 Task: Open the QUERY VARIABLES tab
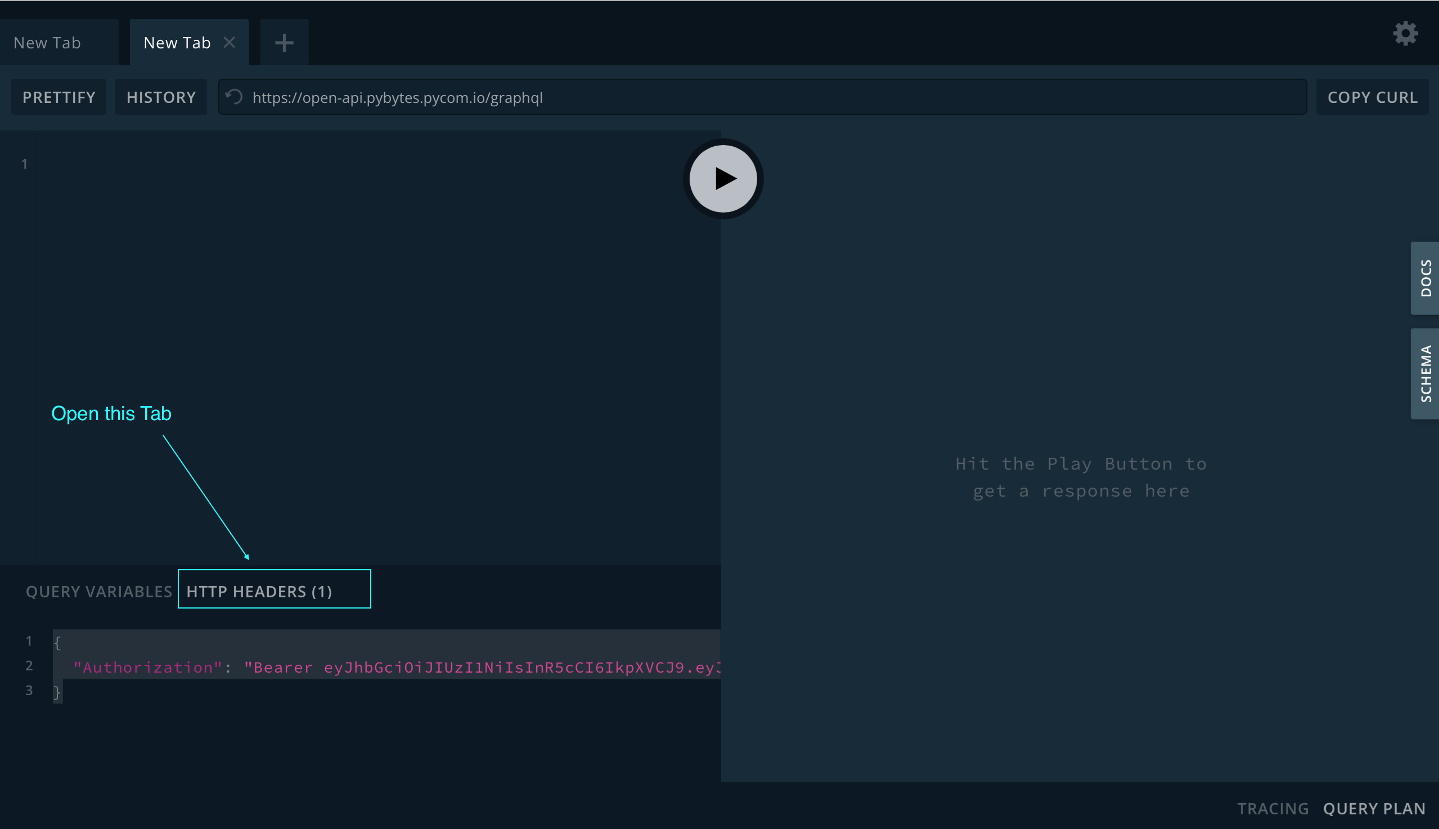coord(99,591)
